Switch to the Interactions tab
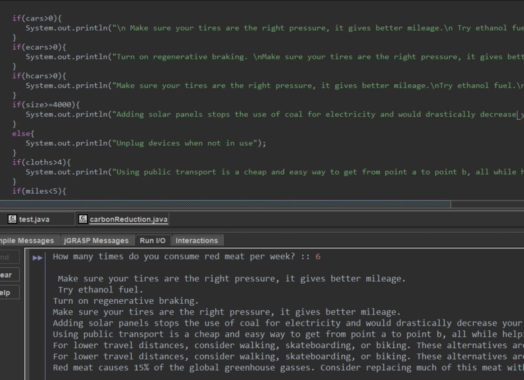 click(197, 241)
